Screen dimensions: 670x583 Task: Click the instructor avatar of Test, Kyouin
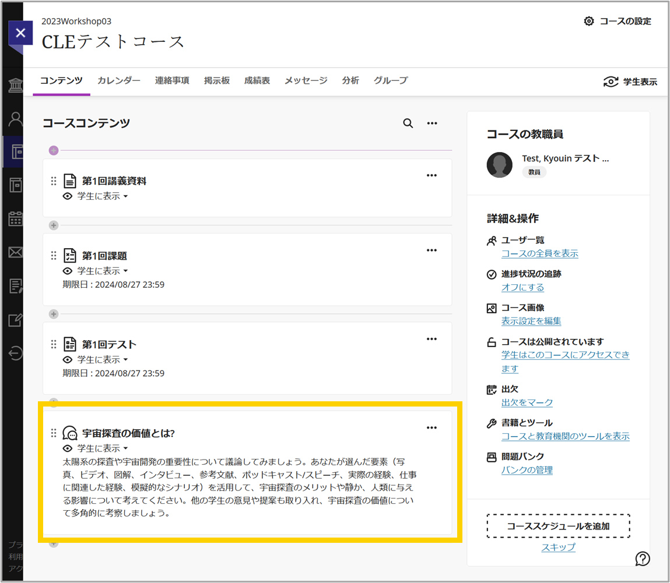click(x=500, y=165)
